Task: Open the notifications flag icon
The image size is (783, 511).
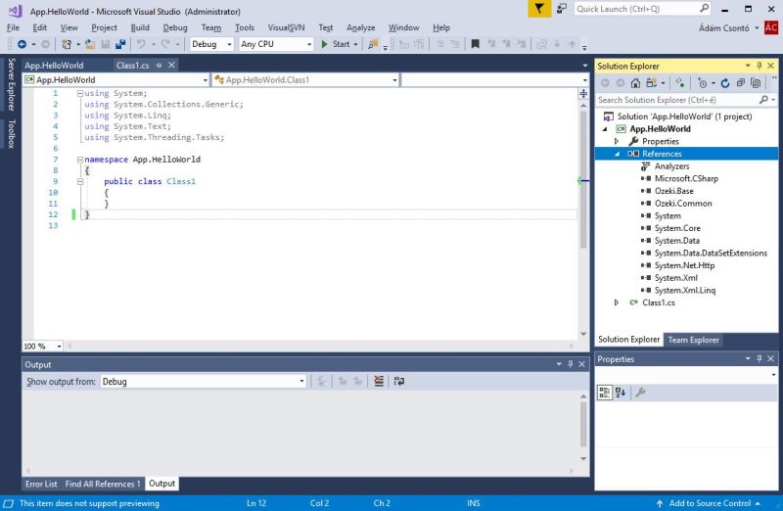Action: pyautogui.click(x=539, y=9)
